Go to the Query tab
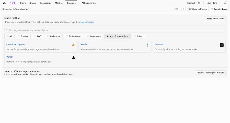230x123 pixels. point(23,3)
